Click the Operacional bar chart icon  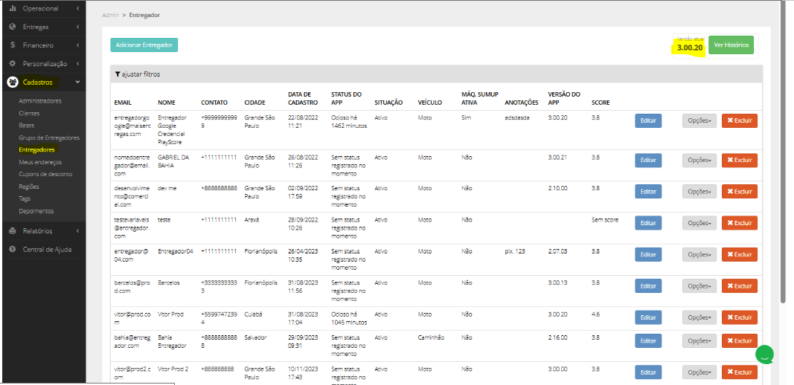[x=13, y=9]
